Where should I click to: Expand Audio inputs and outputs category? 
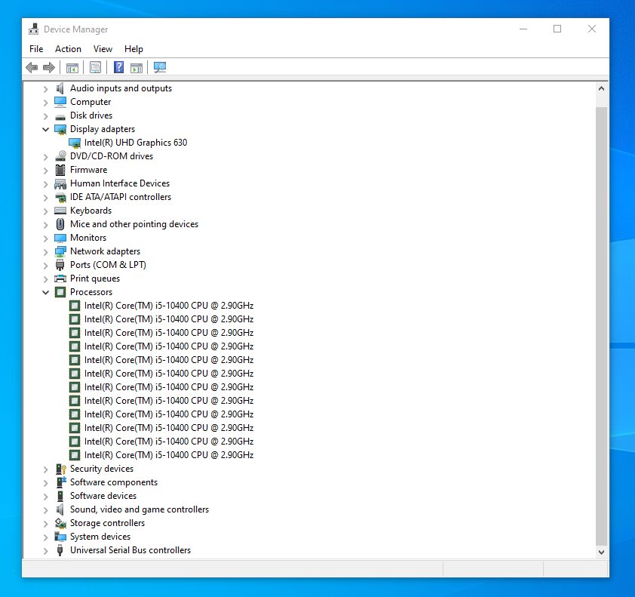(x=46, y=89)
